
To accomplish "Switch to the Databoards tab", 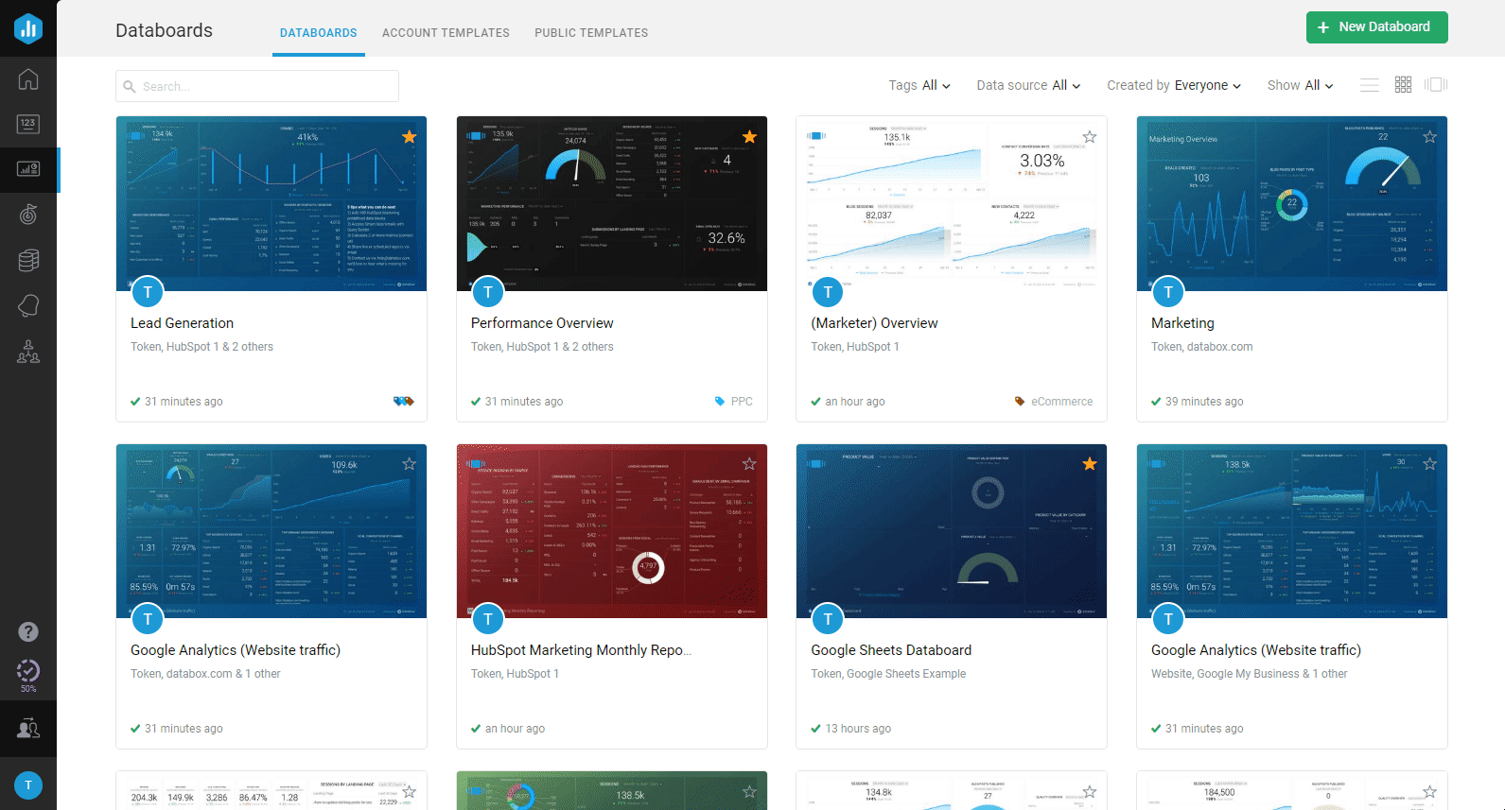I will tap(319, 33).
